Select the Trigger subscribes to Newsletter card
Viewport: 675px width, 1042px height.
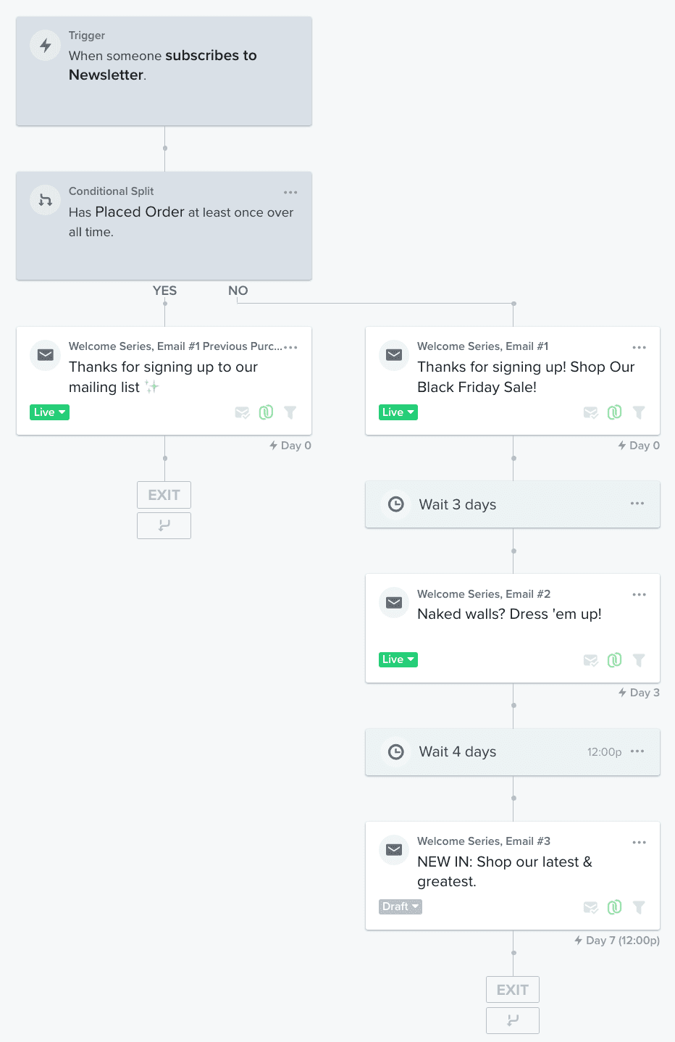[164, 71]
